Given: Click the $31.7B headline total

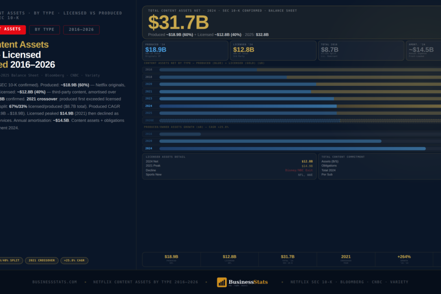Looking at the screenshot, I should click(178, 22).
